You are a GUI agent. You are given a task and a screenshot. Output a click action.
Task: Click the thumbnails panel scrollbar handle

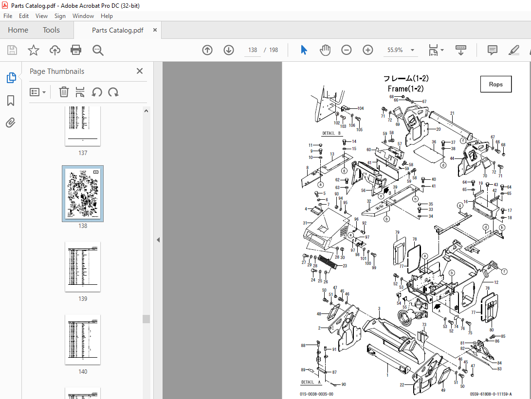(x=146, y=319)
